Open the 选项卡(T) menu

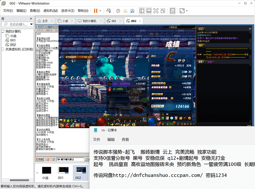68,11
